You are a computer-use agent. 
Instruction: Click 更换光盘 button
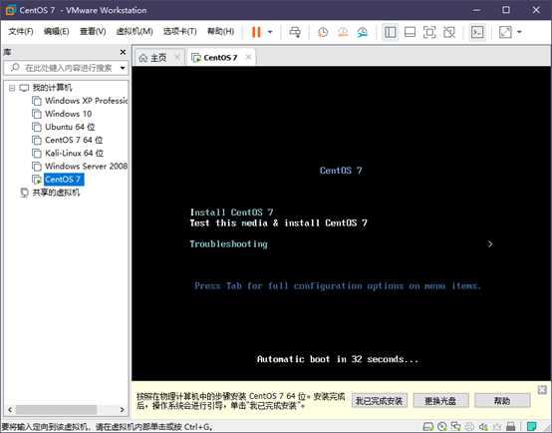(440, 401)
